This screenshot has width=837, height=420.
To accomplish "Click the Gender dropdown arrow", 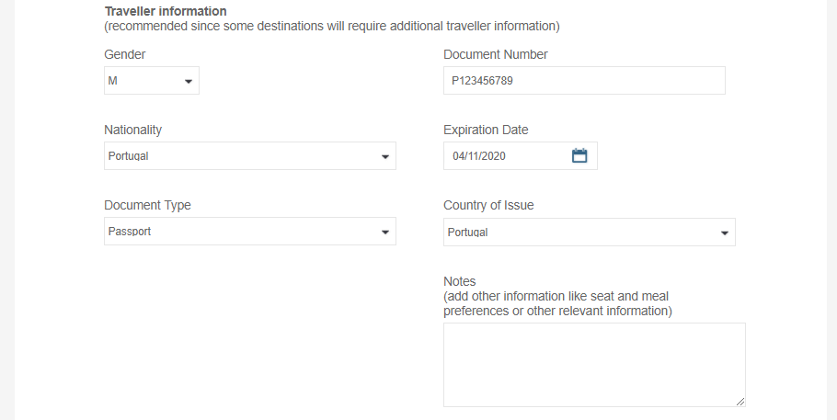I will [x=189, y=81].
